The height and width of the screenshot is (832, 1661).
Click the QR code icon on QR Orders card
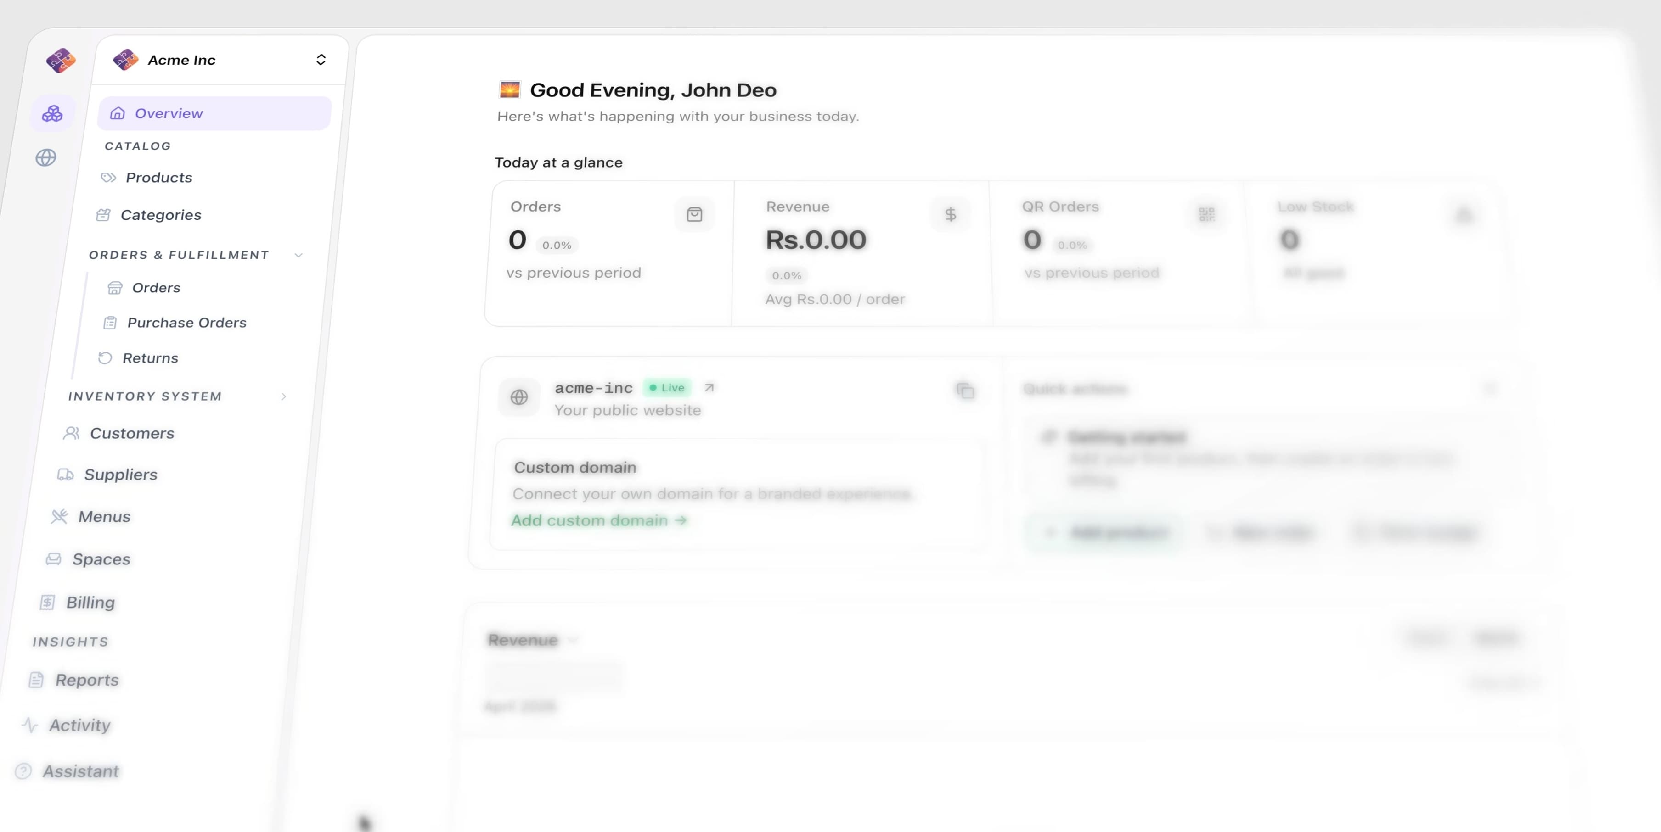click(1206, 215)
